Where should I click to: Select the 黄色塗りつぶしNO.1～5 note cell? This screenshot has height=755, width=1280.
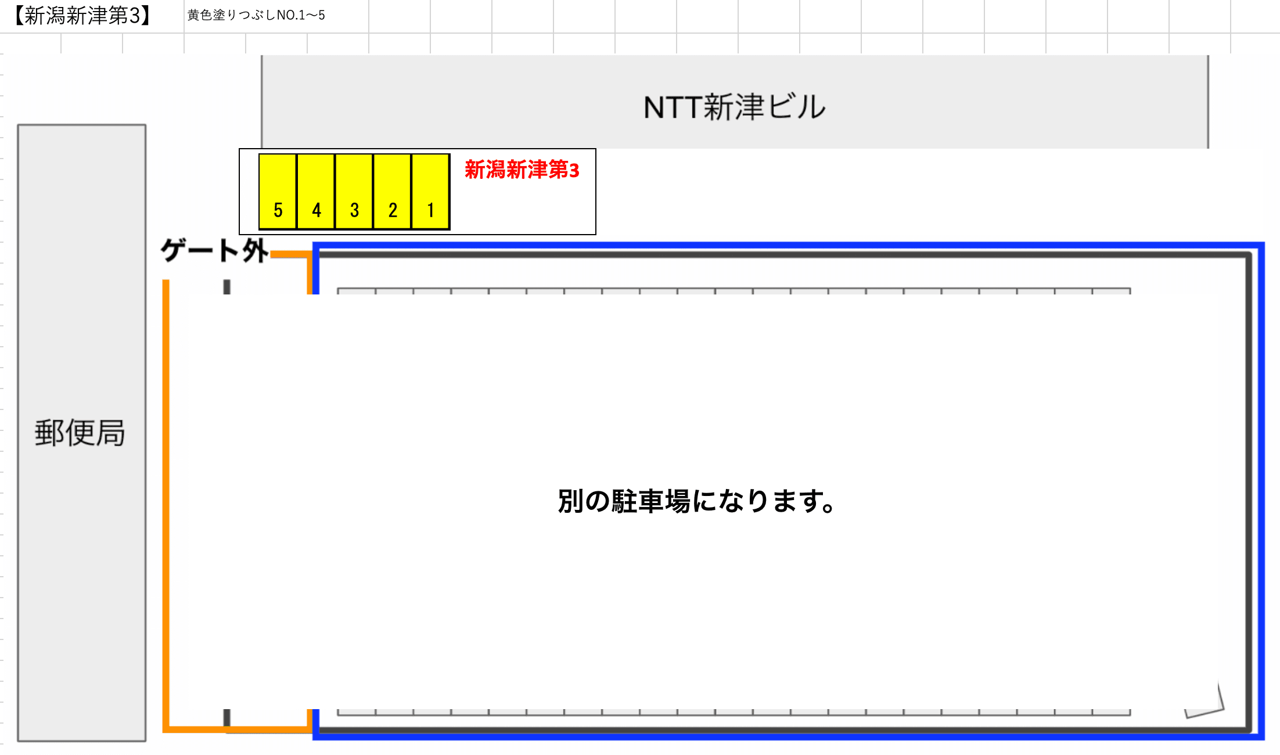click(x=256, y=16)
